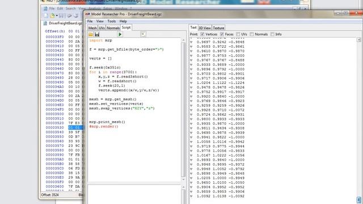Click the 'Offset: 3524' status bar entry
The image size is (363, 204).
click(50, 195)
